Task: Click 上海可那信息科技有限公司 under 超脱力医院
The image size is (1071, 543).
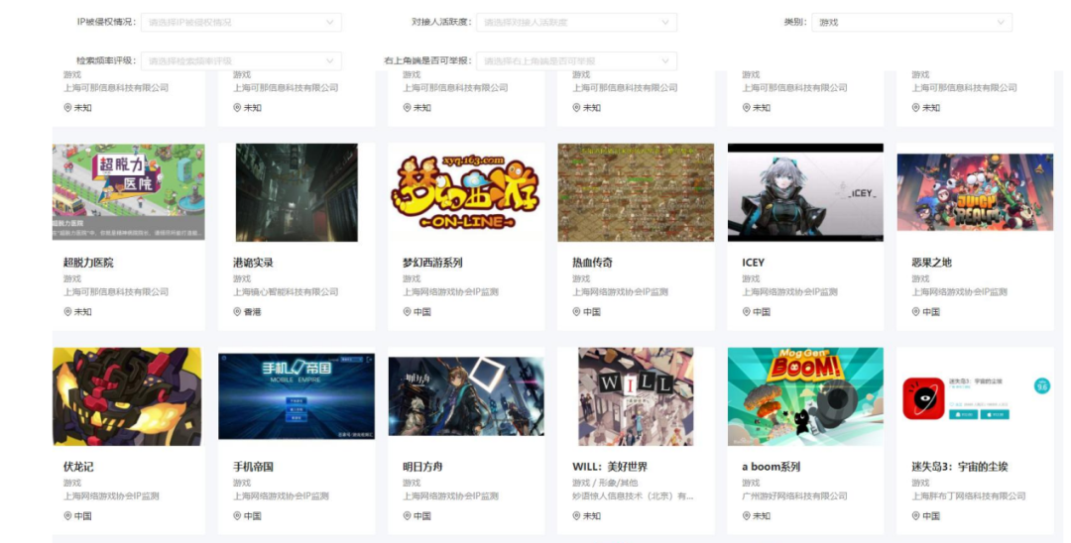Action: point(116,292)
